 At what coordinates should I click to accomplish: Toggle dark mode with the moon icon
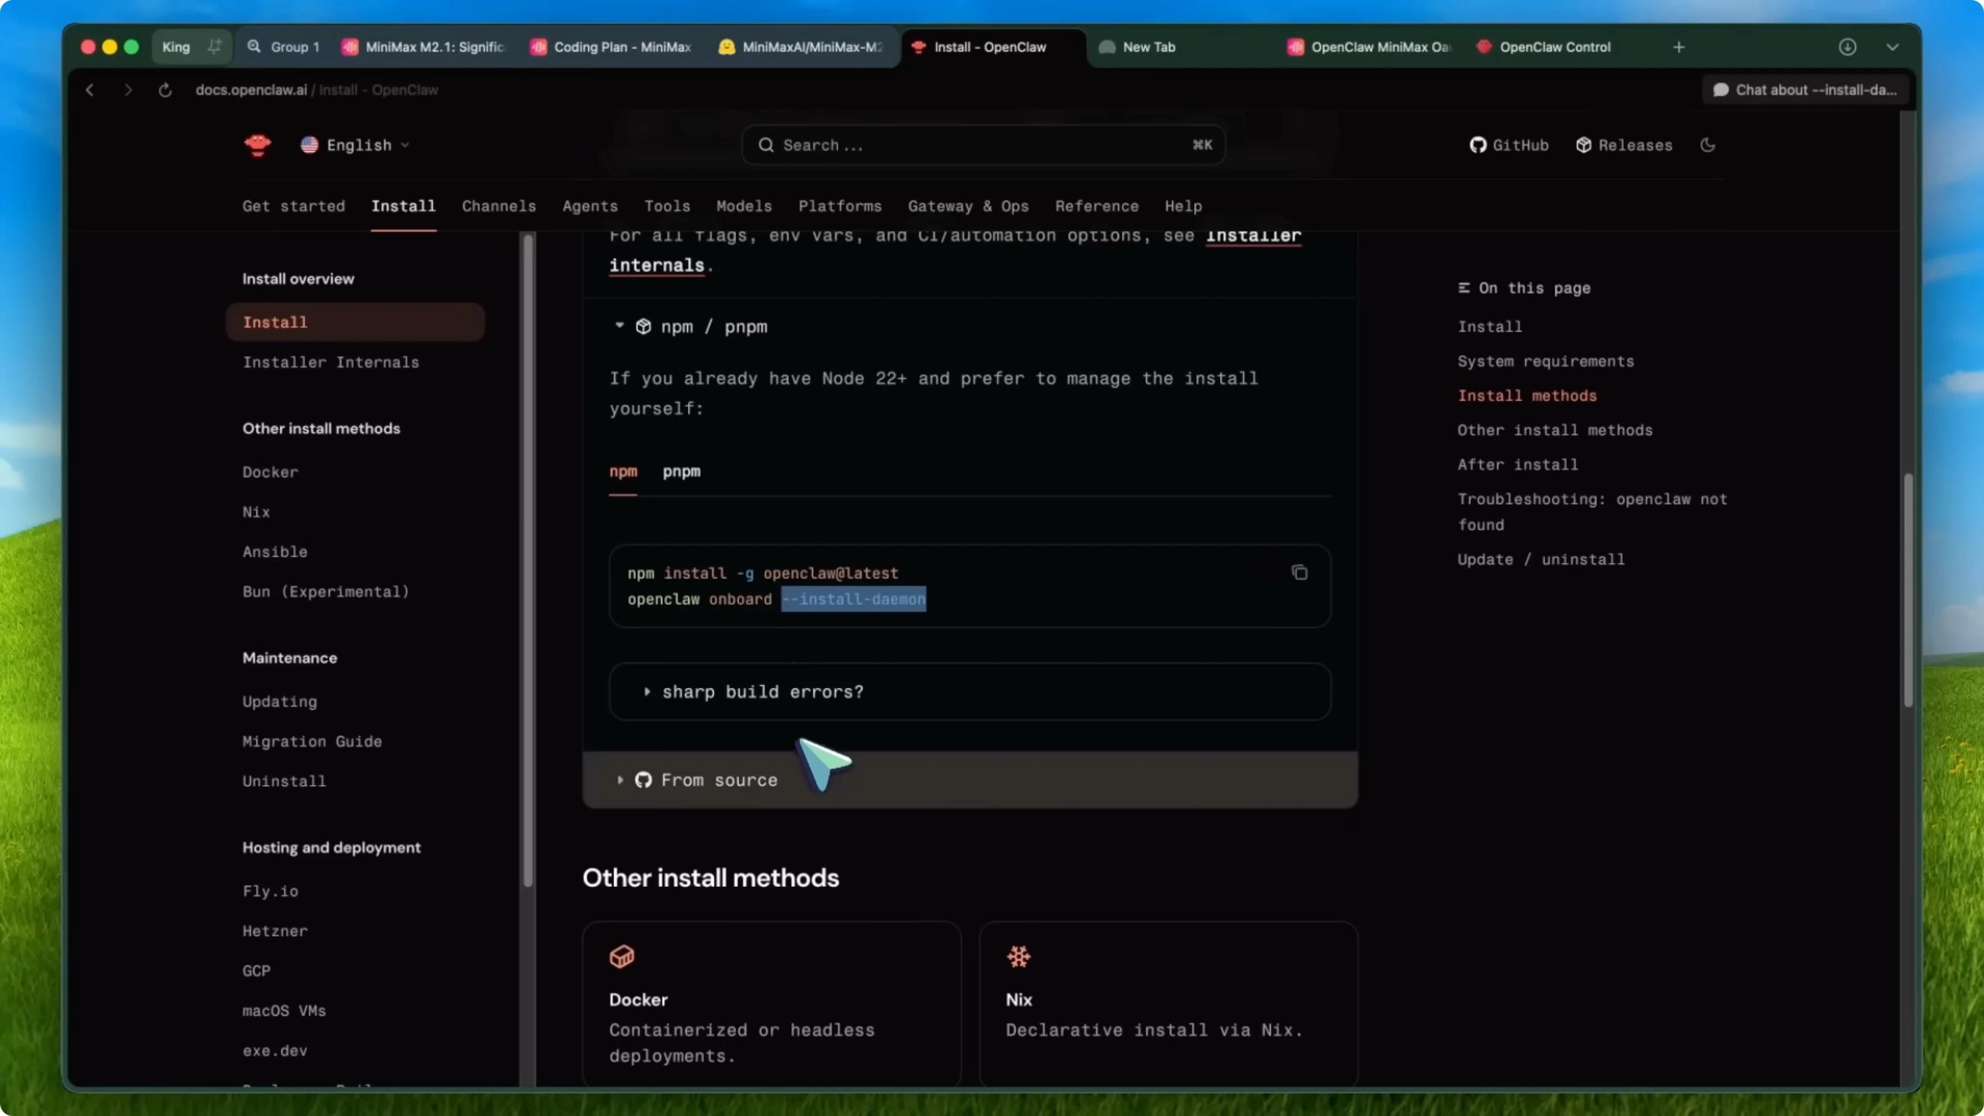point(1709,145)
